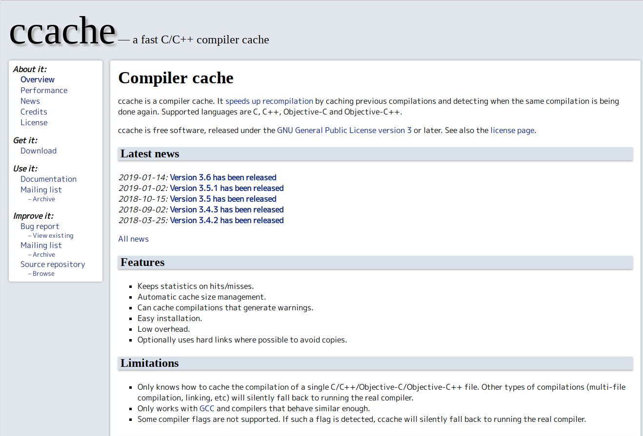Open the Version 3.5.1 release news
Screen dimensions: 643x436
pos(226,188)
